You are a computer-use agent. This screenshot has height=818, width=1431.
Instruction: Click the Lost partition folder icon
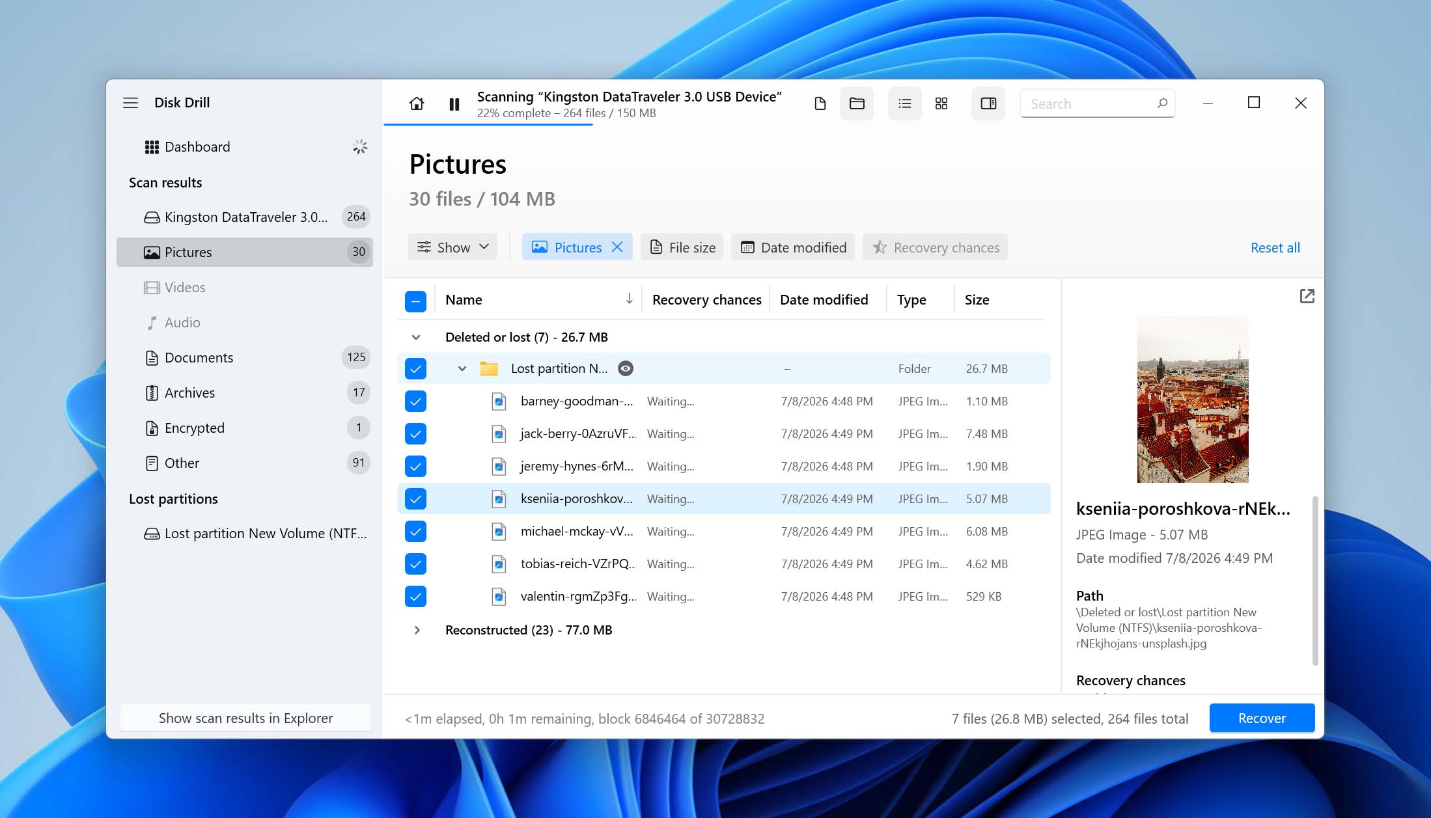(x=489, y=369)
